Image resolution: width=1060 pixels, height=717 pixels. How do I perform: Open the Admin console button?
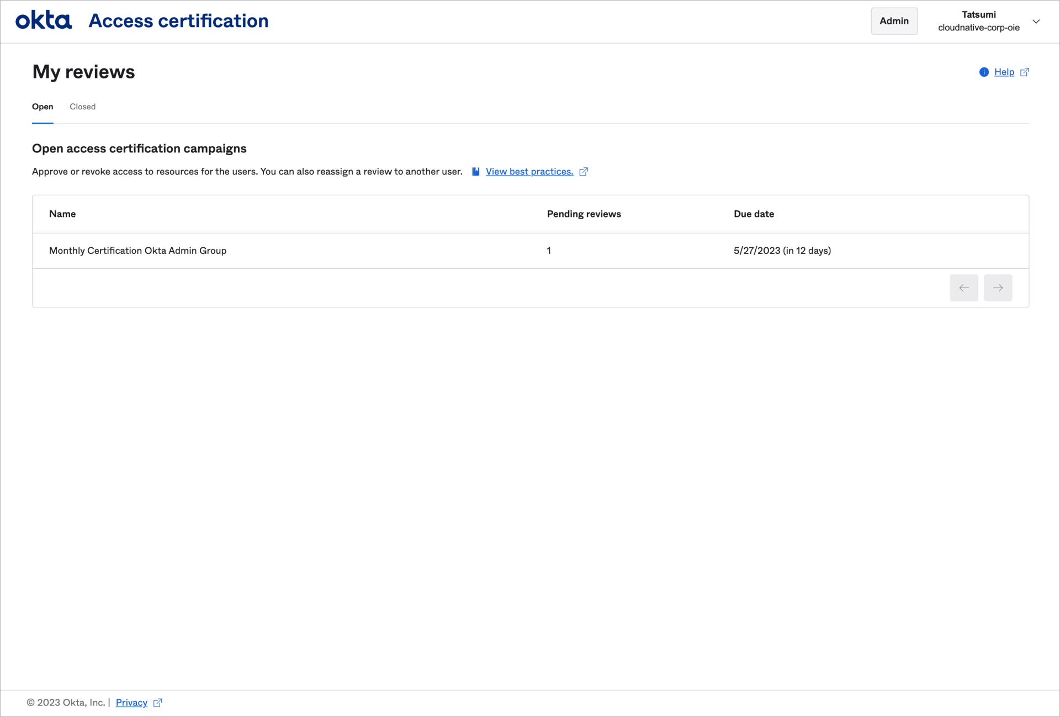894,20
